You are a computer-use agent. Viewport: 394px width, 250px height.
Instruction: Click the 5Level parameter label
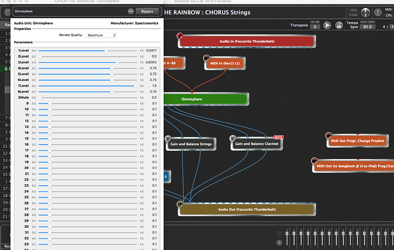tap(23, 74)
